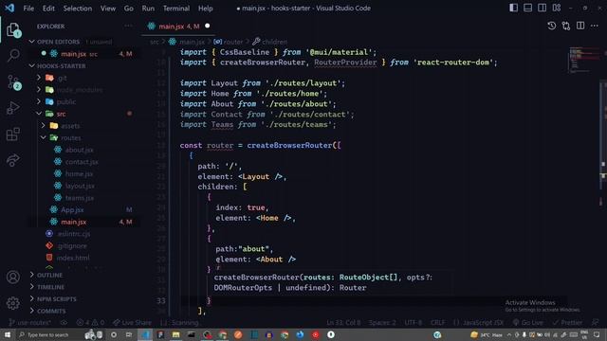Open the .gitignore file
Image resolution: width=607 pixels, height=341 pixels.
coord(72,246)
